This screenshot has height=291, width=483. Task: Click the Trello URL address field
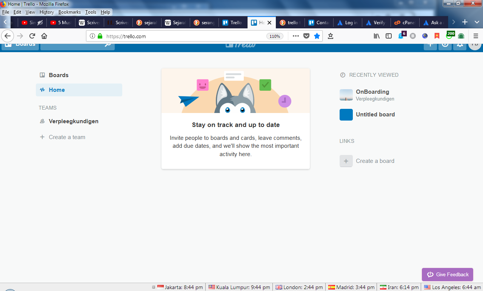(x=185, y=36)
